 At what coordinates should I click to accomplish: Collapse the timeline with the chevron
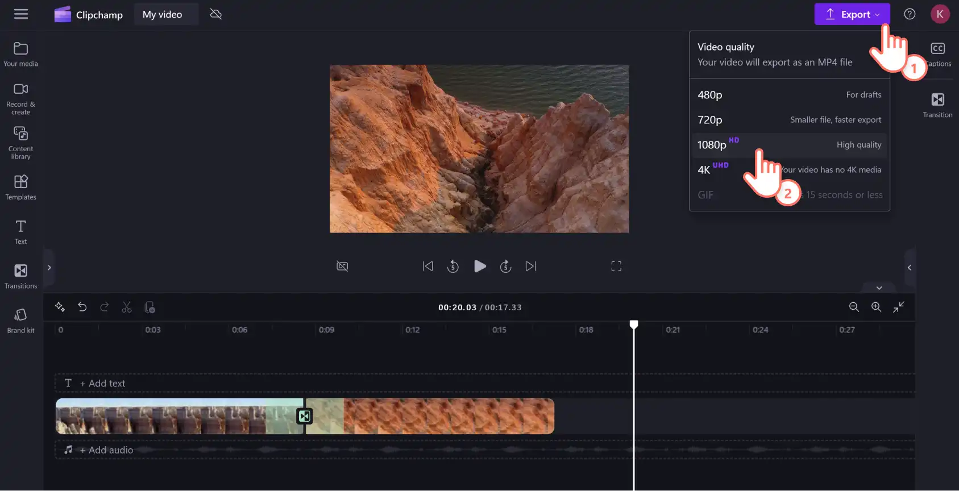pyautogui.click(x=879, y=288)
